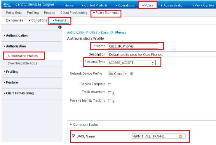
Task: Go to Policy Sets tab
Action: pos(14,13)
